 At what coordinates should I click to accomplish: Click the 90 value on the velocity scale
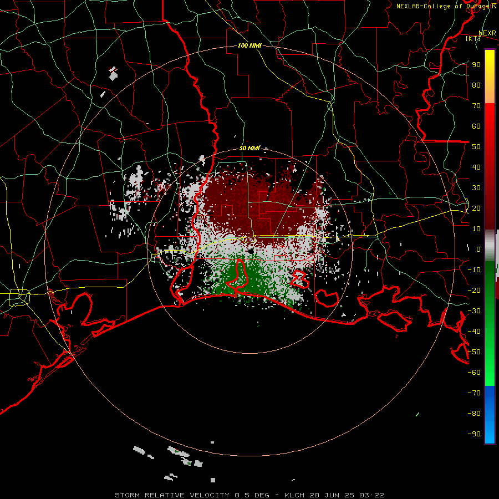point(476,65)
